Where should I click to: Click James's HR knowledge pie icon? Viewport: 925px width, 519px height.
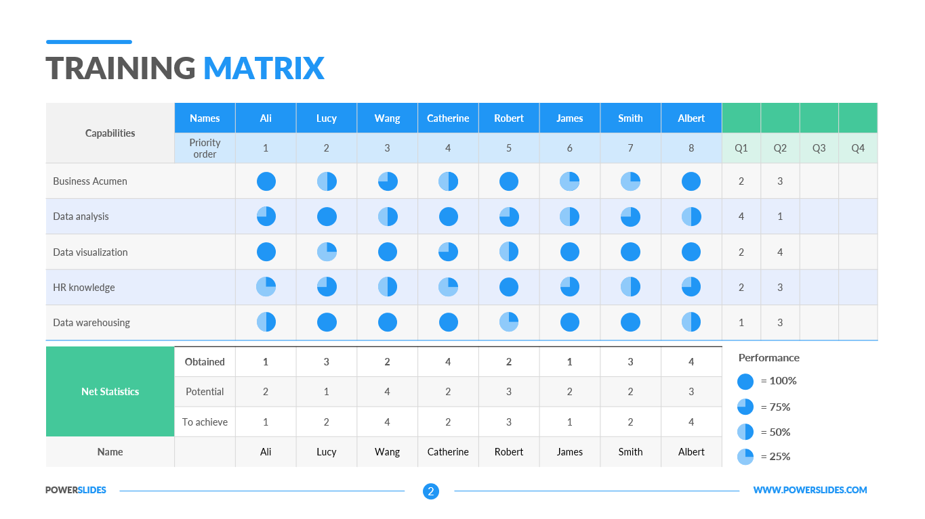[x=570, y=287]
